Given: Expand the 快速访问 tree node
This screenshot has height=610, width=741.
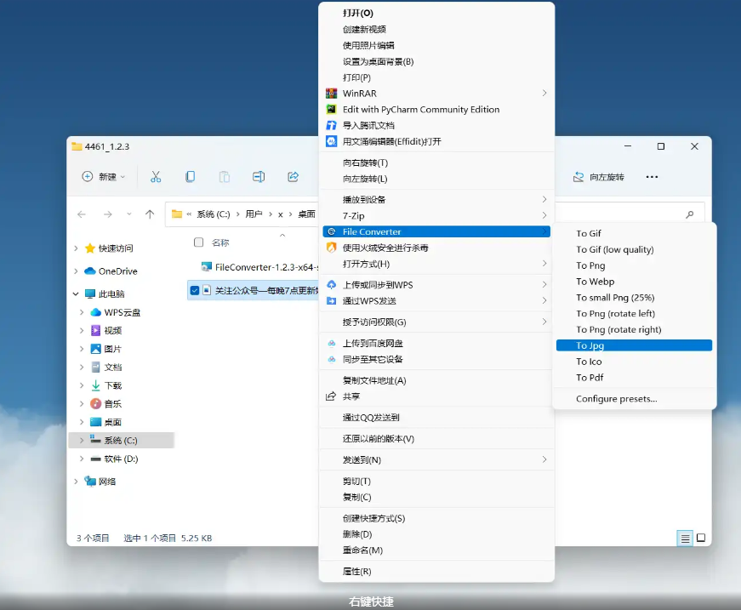Looking at the screenshot, I should pyautogui.click(x=76, y=248).
